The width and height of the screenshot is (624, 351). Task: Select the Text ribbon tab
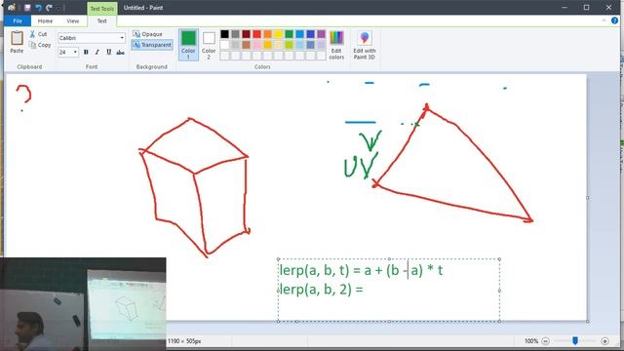click(x=101, y=21)
